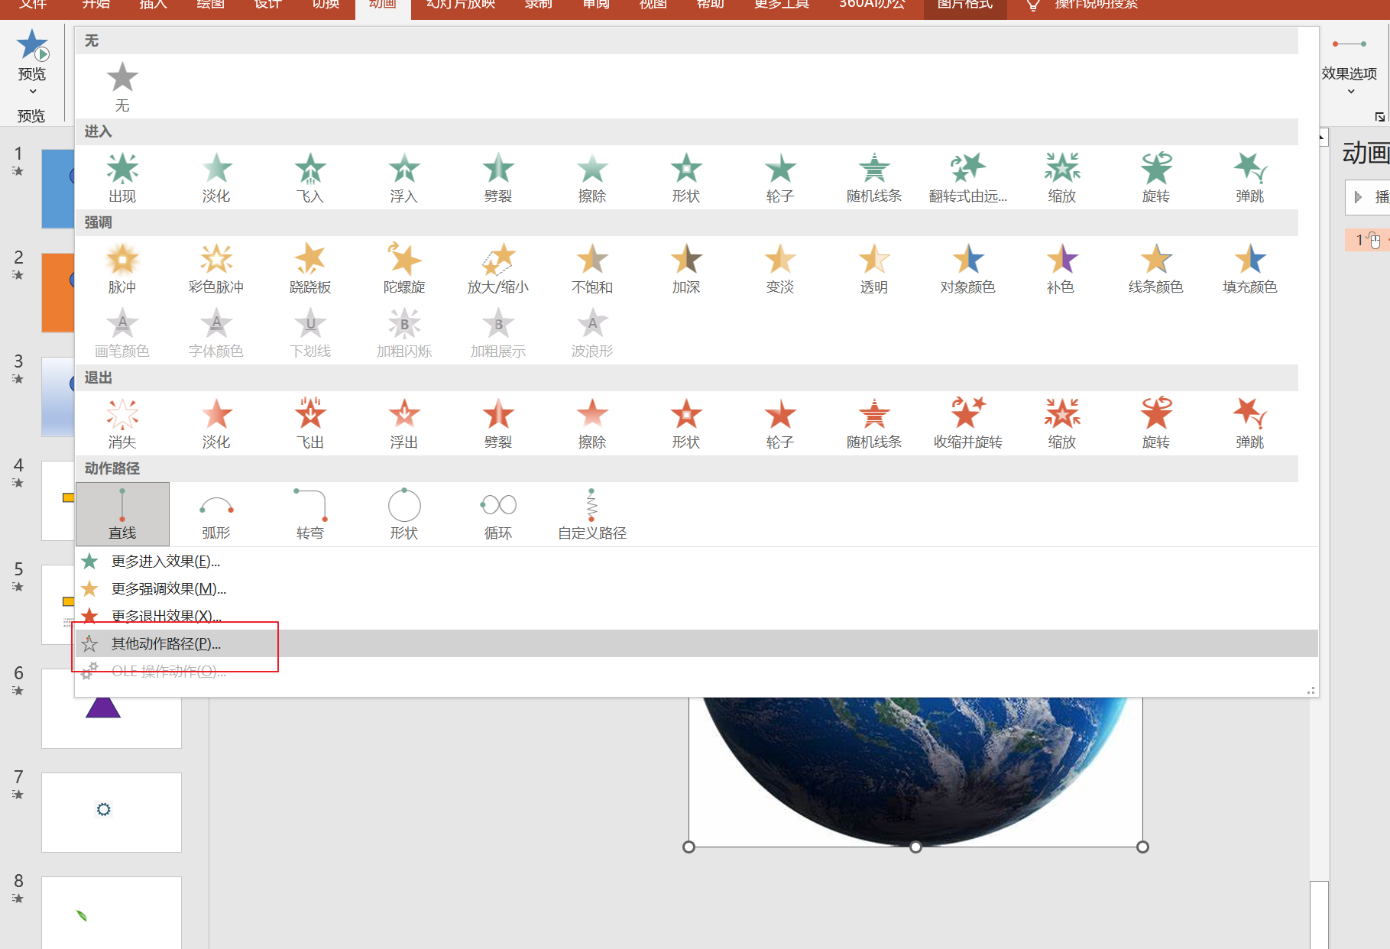1390x949 pixels.
Task: Select the 浮出 exit effect
Action: (404, 423)
